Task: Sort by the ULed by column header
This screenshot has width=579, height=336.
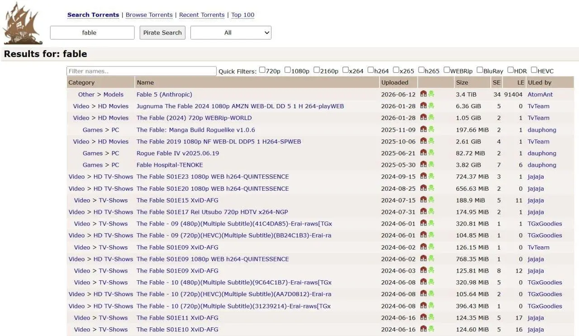Action: (x=540, y=82)
